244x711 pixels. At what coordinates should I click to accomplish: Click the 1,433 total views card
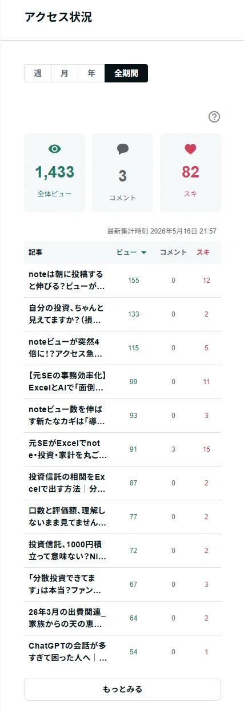point(54,173)
